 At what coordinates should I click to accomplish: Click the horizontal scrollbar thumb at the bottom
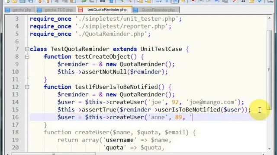coord(53,154)
